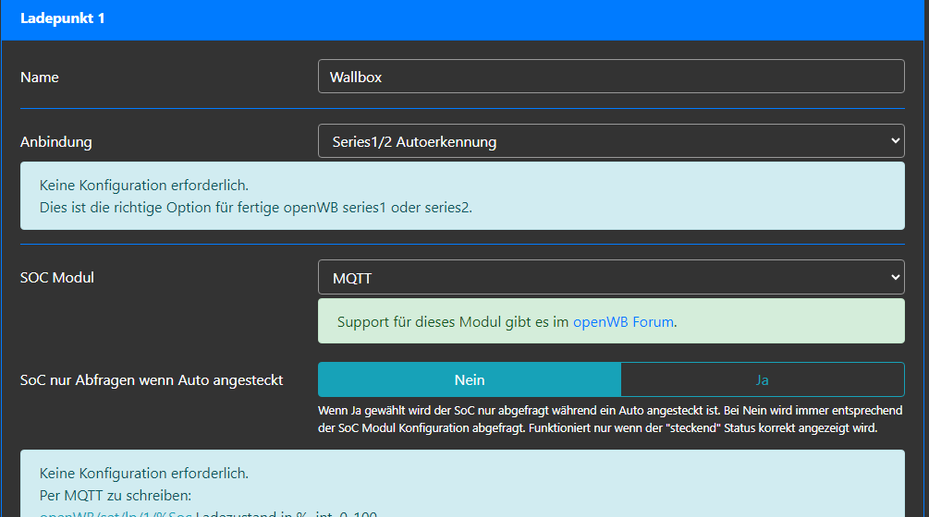Image resolution: width=929 pixels, height=517 pixels.
Task: Select Nein for SoC query when plugged in
Action: (x=470, y=379)
